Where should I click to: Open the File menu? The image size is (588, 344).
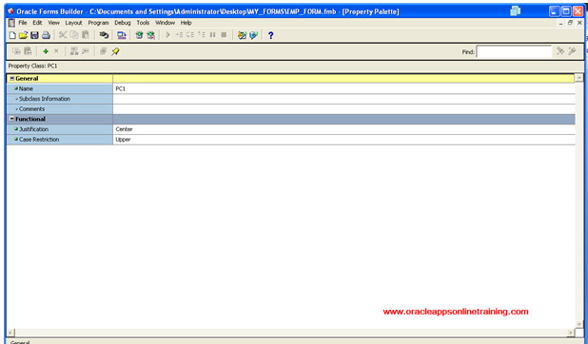tap(23, 23)
